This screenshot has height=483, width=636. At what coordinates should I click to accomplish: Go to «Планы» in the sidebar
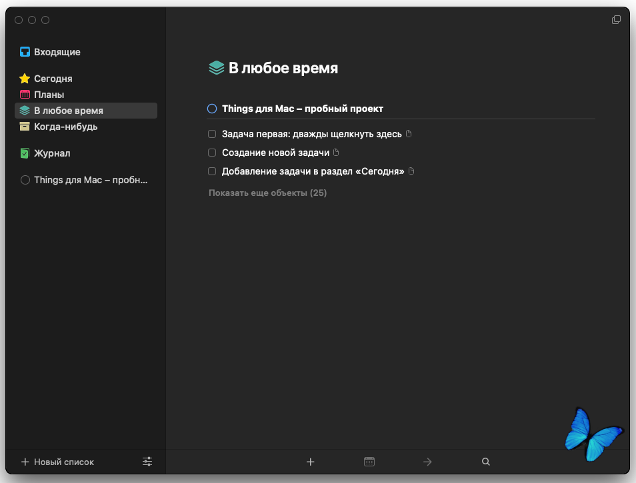[49, 95]
